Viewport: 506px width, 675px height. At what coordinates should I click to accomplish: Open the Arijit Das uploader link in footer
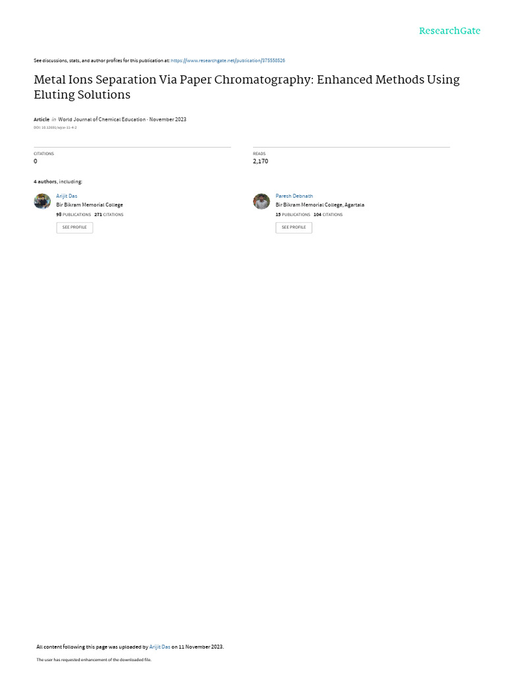click(159, 647)
